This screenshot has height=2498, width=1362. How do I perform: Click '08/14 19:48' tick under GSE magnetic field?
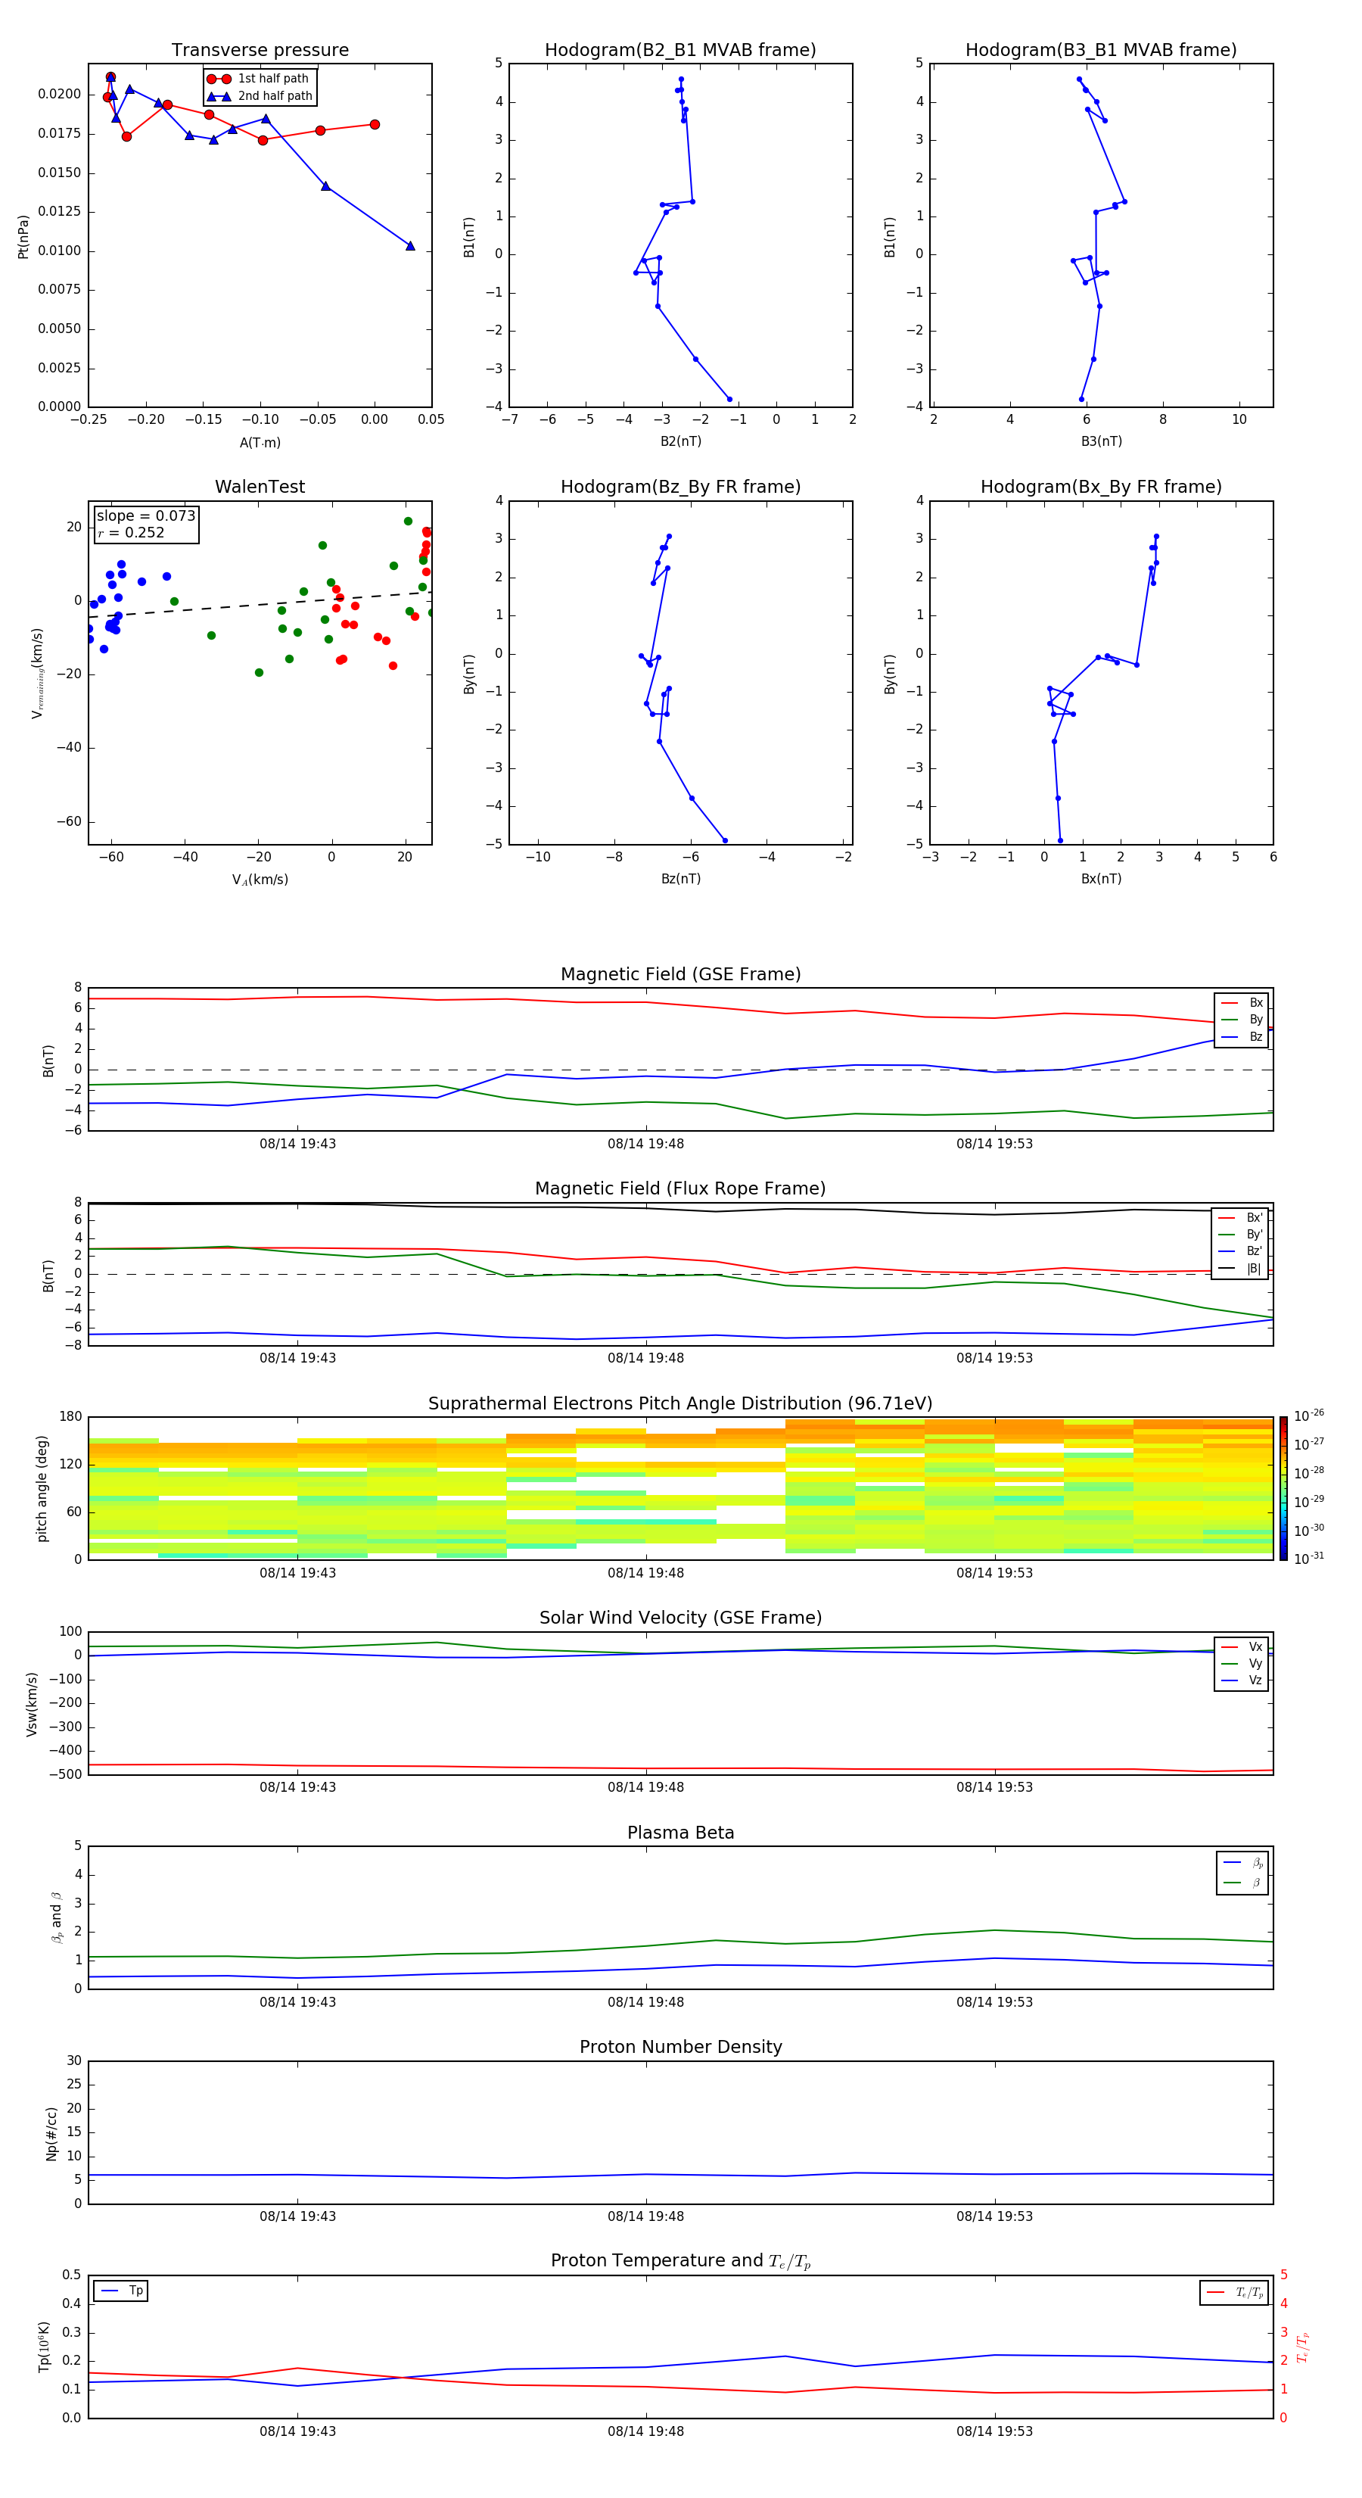(x=645, y=1145)
